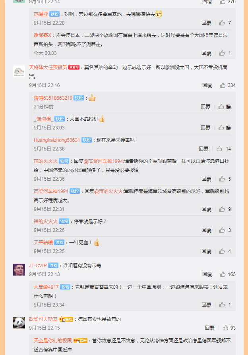
Task: Open the panda avatar of 欧柴可夫斯基
Action: 19,323
